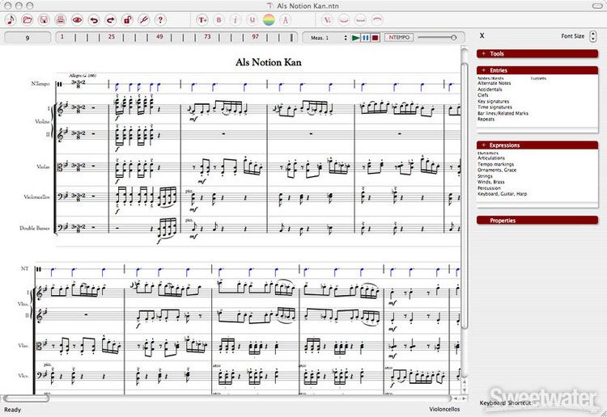Expand the Tools panel
607x417 pixels.
pyautogui.click(x=483, y=53)
